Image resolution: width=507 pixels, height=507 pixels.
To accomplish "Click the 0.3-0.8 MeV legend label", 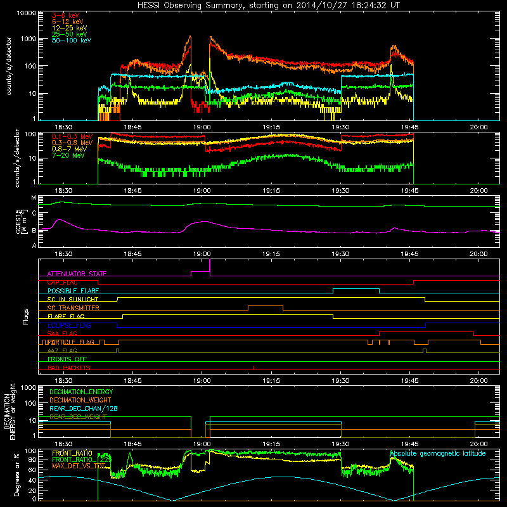I will tap(72, 143).
